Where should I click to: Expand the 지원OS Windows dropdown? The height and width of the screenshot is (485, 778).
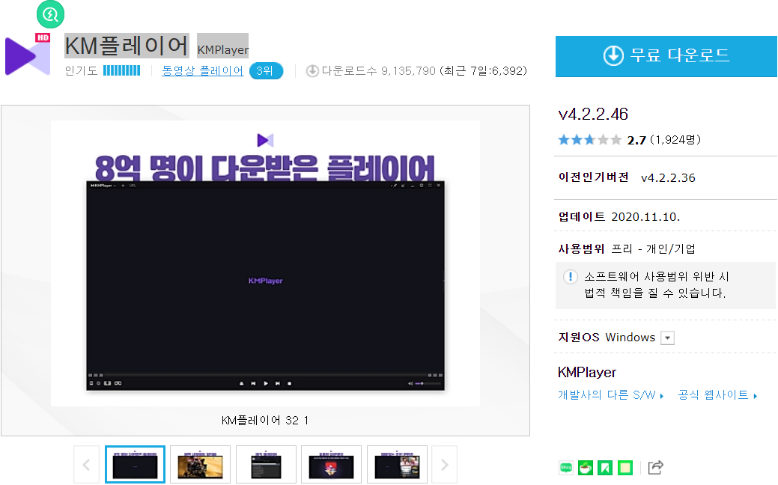(x=667, y=338)
